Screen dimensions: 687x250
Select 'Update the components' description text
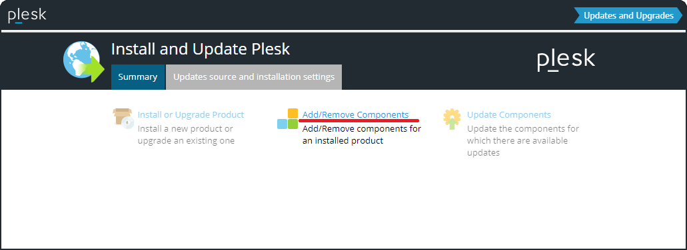click(x=523, y=141)
